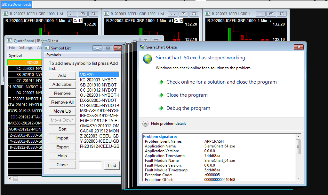Select VIXF20 in the symbol list box
The width and height of the screenshot is (328, 195).
coord(99,75)
